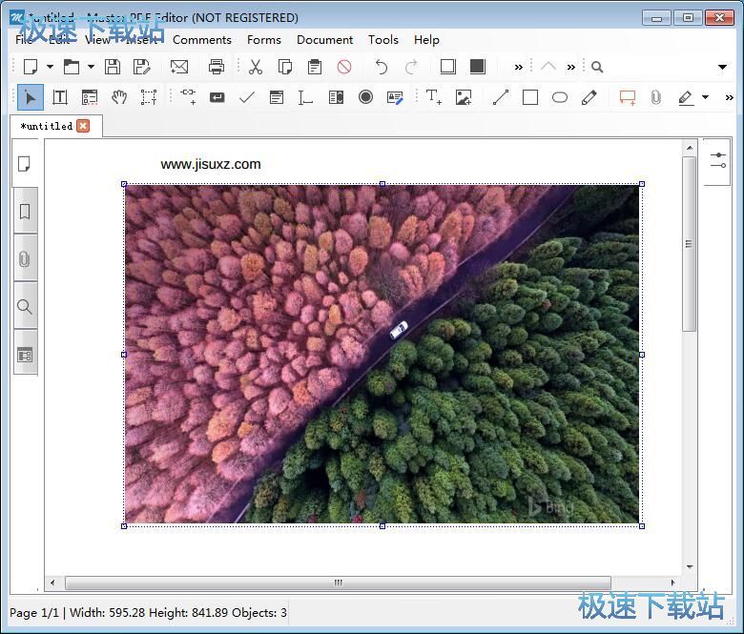Select the Edit Text tool
This screenshot has height=634, width=744.
pos(60,97)
